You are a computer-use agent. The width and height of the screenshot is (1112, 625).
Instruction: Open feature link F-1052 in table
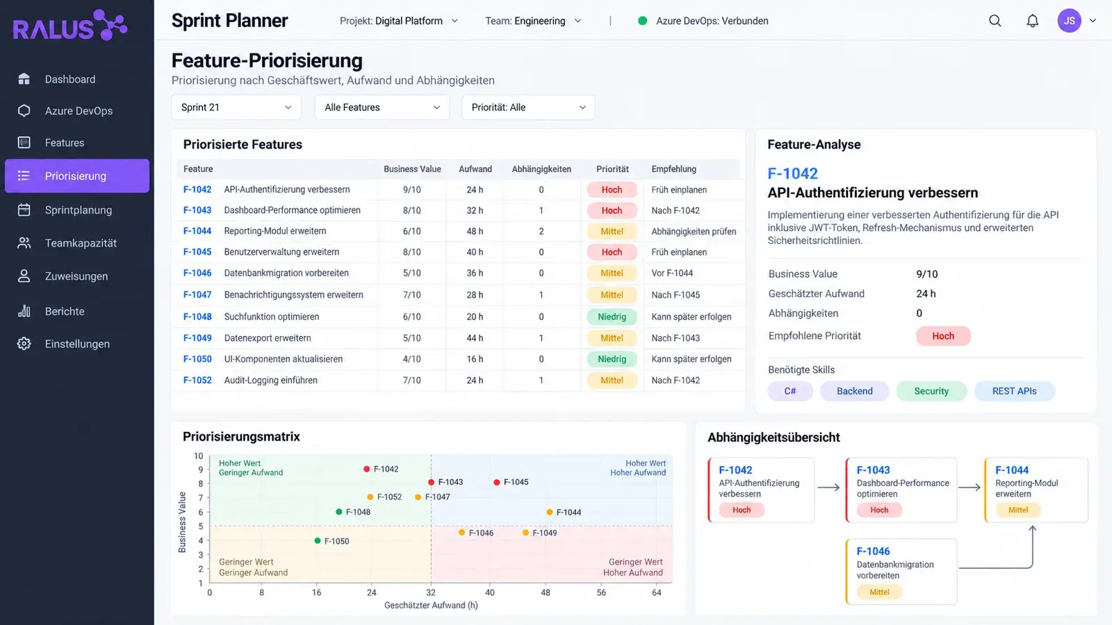[x=197, y=380]
